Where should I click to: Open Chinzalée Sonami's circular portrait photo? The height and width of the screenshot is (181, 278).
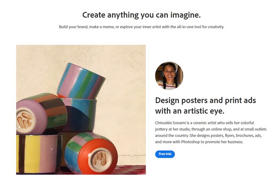169,76
